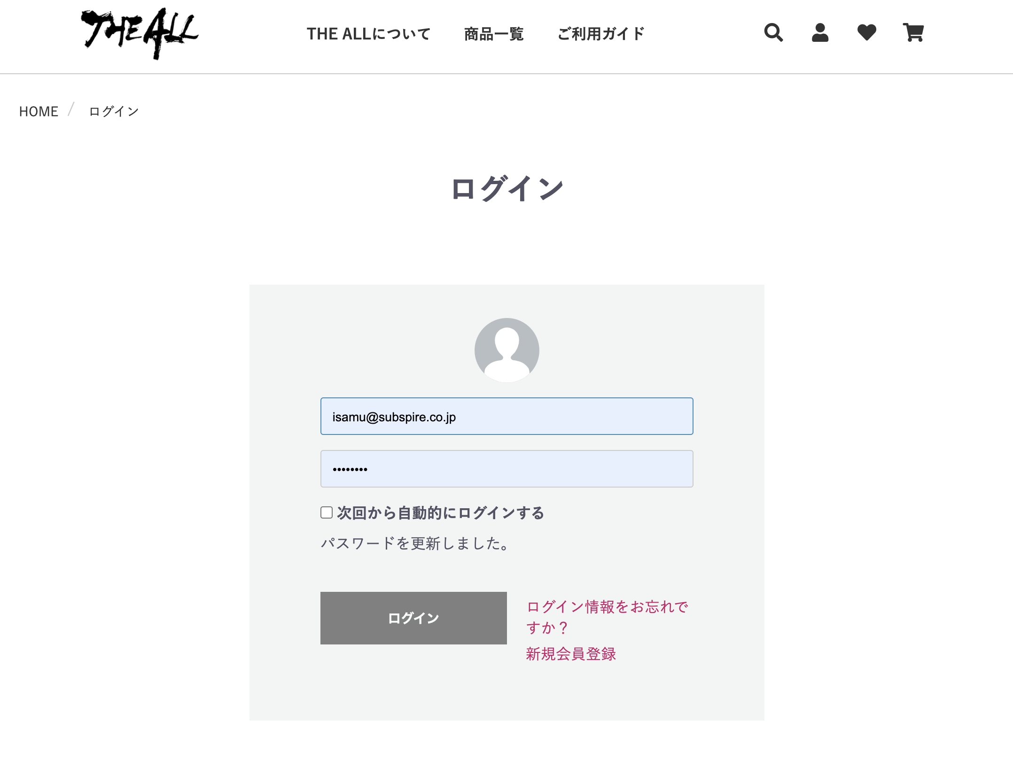Click the 次回から自動的にログインする label text
This screenshot has width=1013, height=760.
(440, 513)
